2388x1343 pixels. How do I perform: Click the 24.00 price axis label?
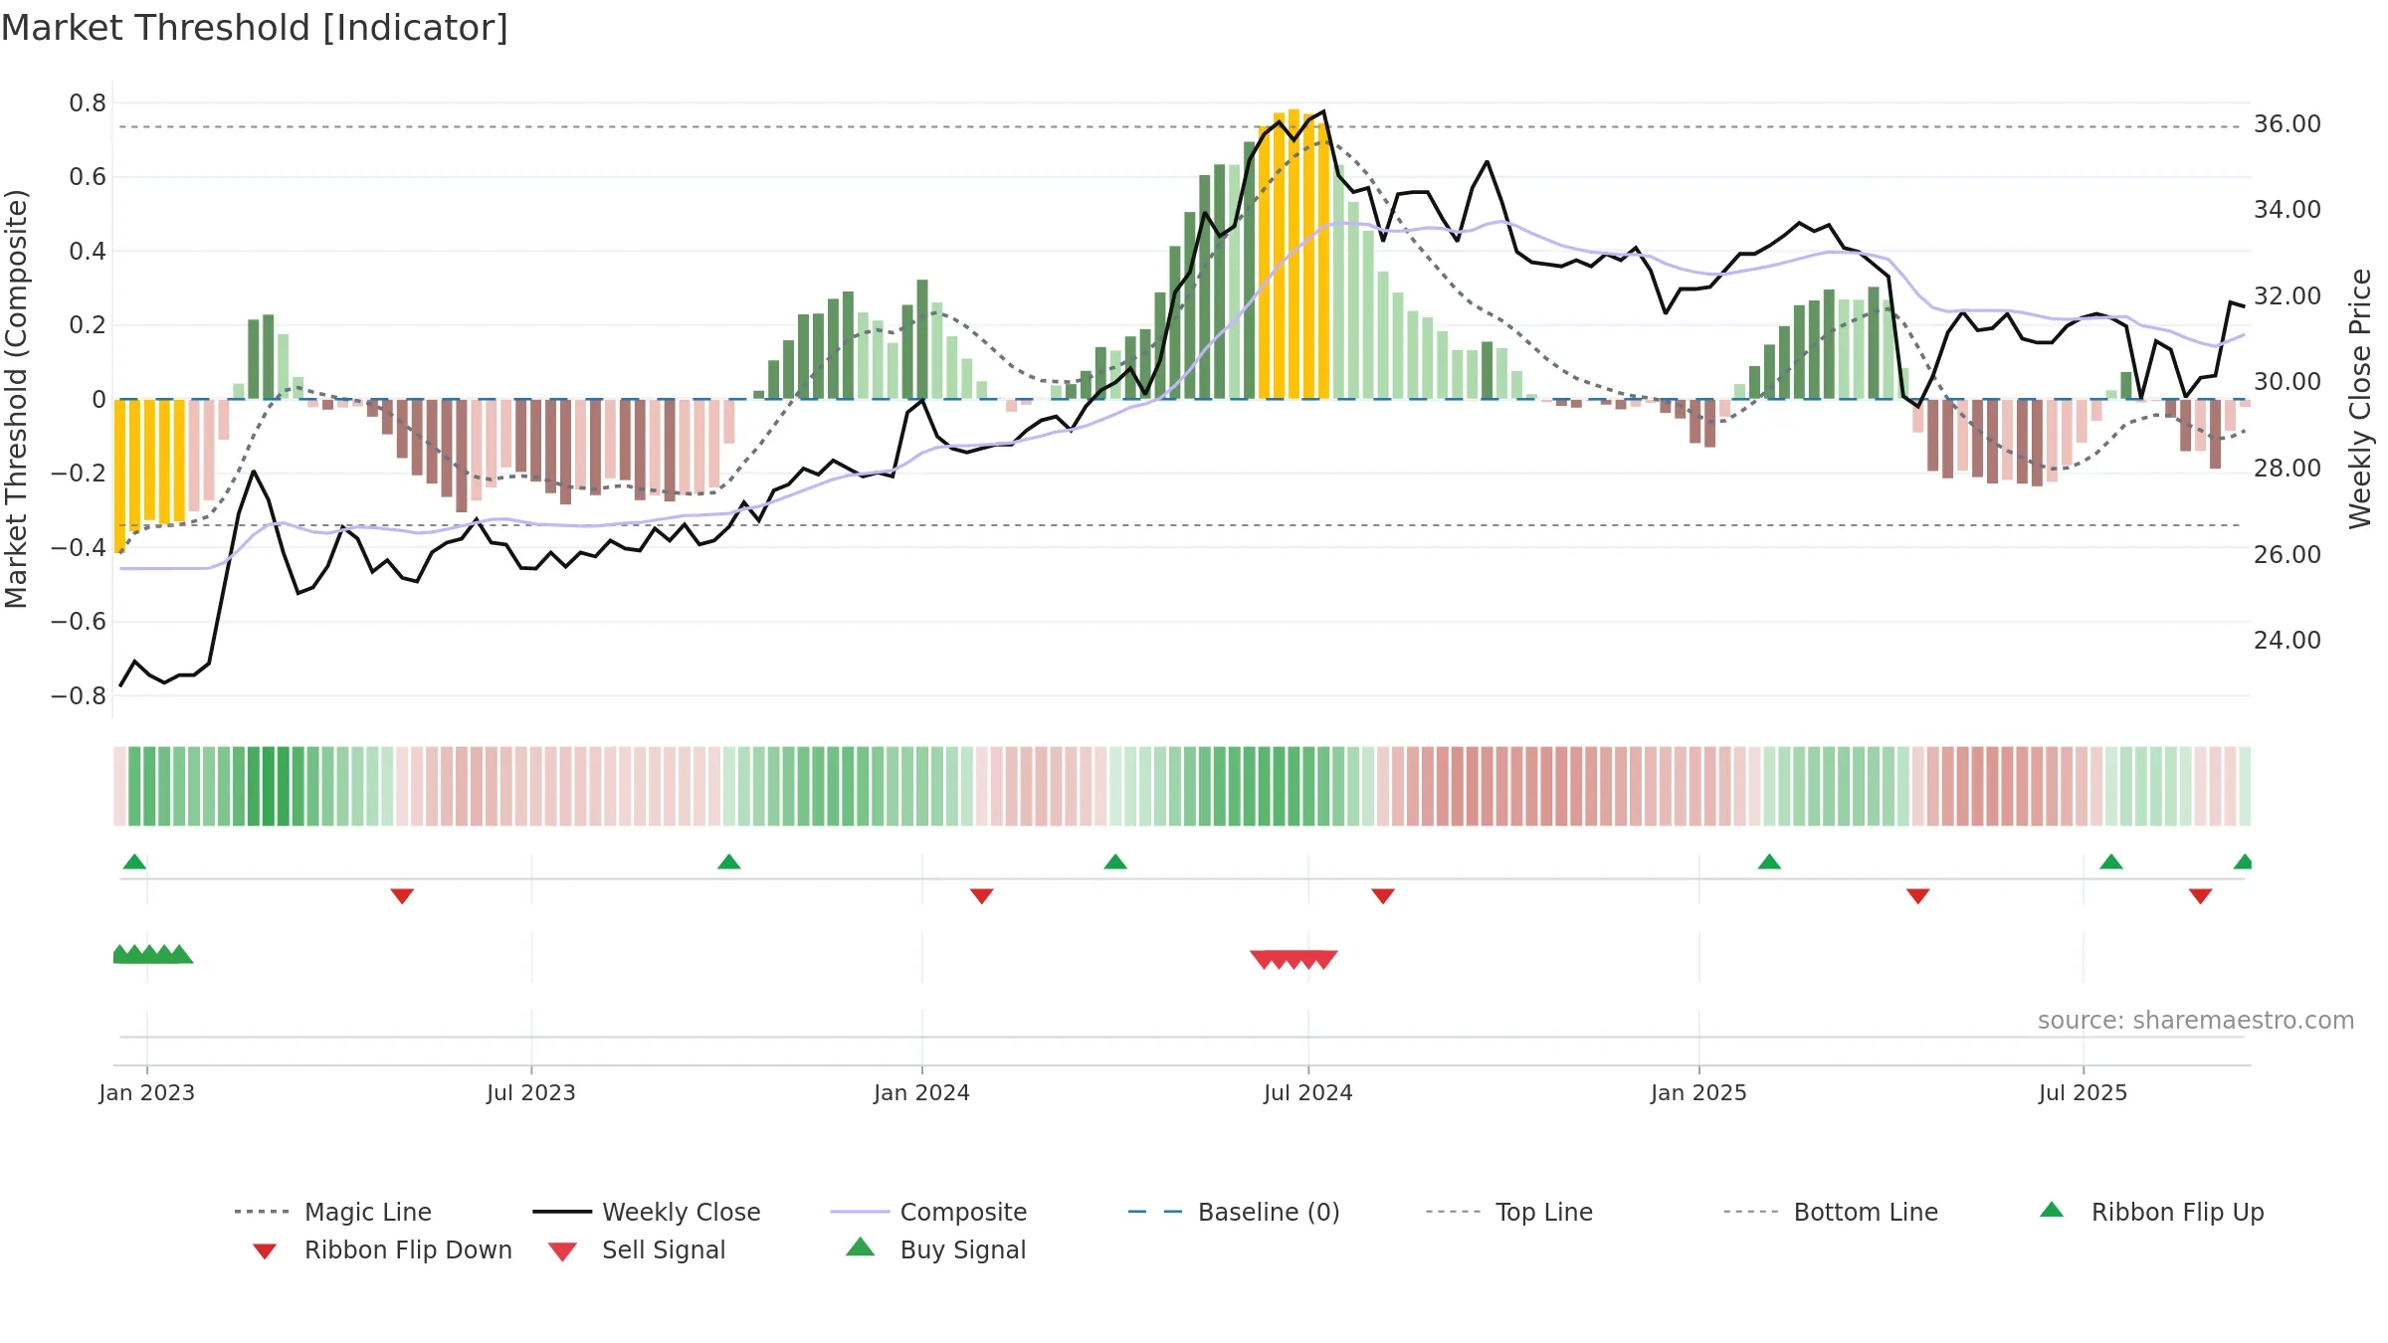click(x=2288, y=641)
